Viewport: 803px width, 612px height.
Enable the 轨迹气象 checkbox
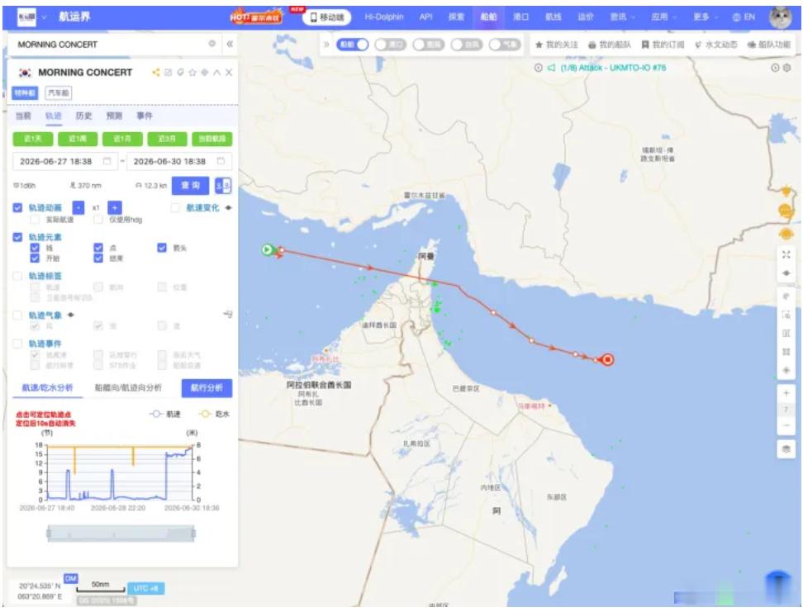click(x=17, y=315)
